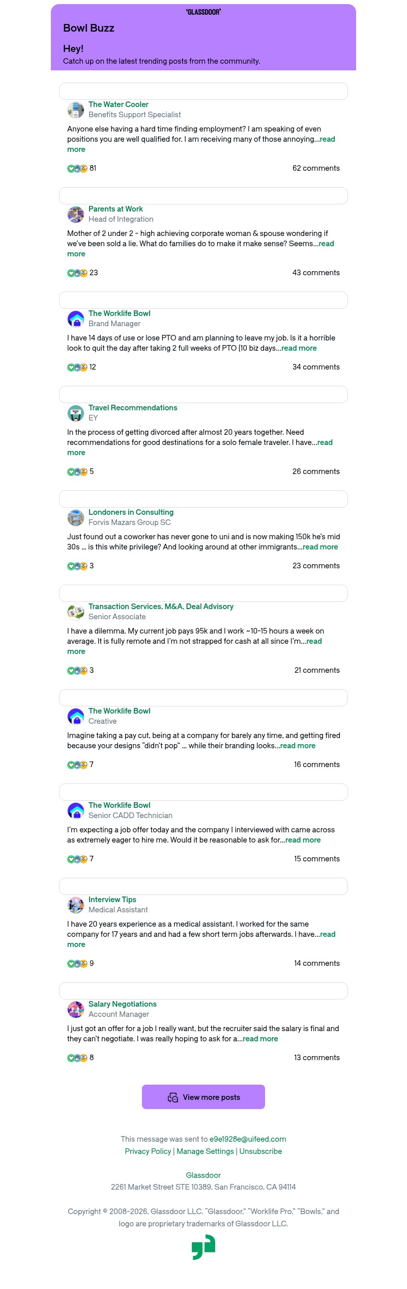Click the Glassdoor quotation-mark logo at the bottom

203,1247
